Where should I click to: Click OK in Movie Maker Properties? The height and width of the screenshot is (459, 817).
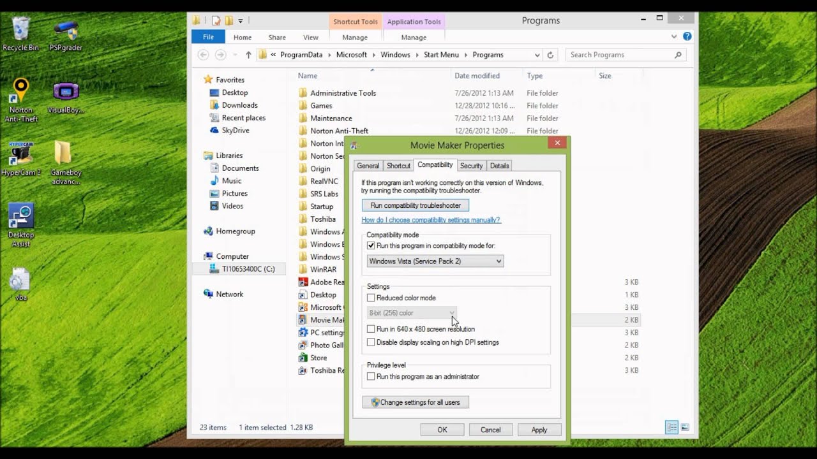[442, 430]
